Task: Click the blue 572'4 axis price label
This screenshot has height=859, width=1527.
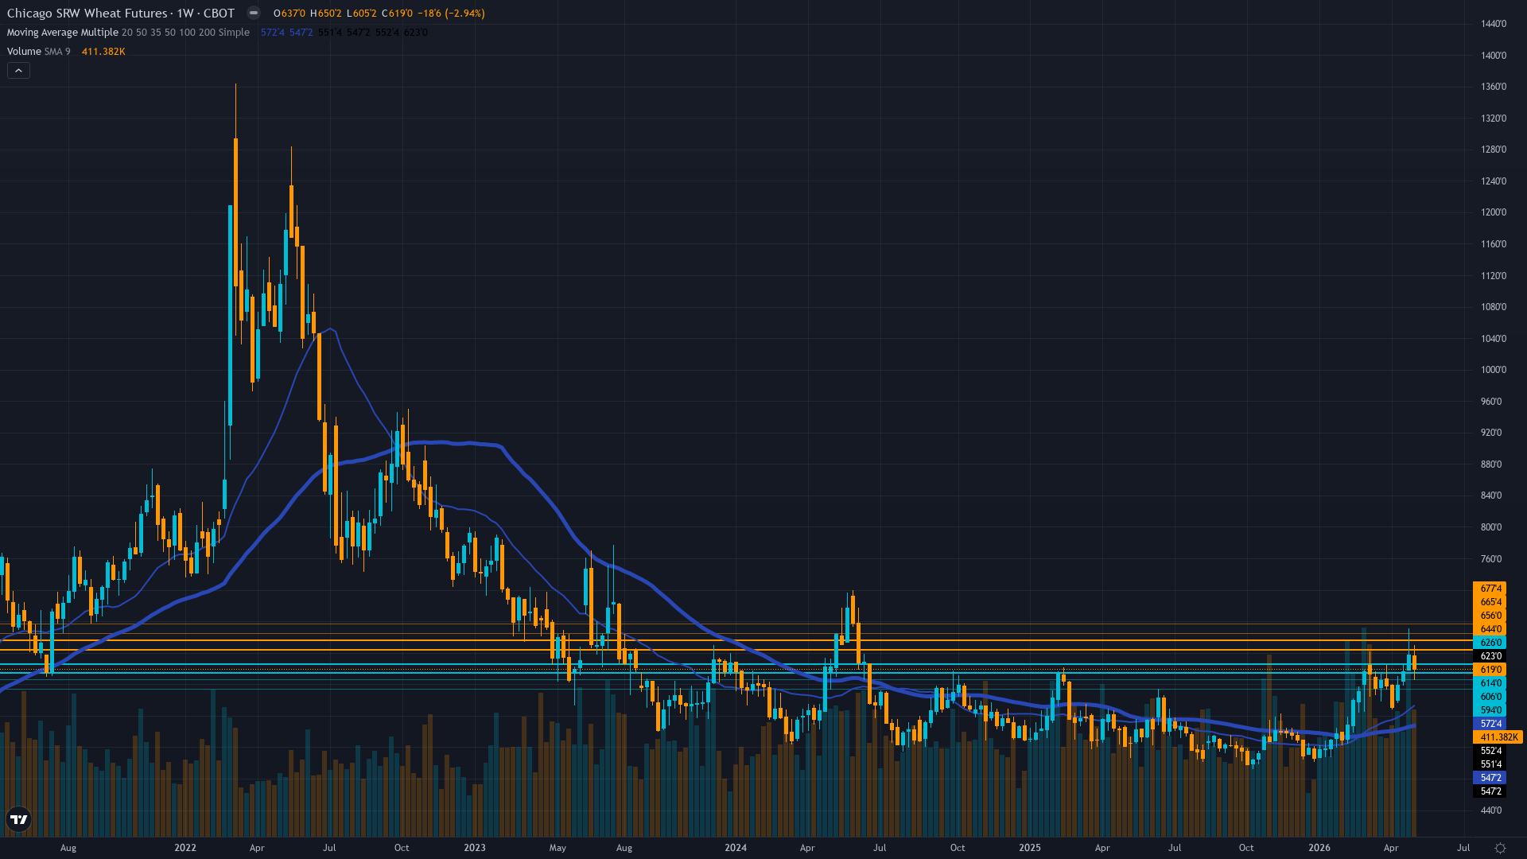Action: coord(1490,724)
